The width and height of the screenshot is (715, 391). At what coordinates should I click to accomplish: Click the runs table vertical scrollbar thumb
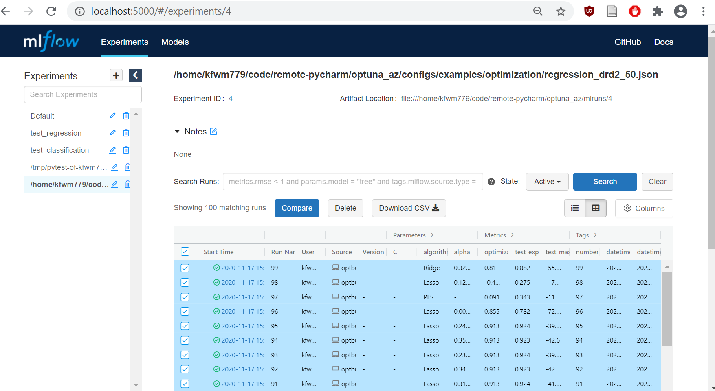[667, 309]
